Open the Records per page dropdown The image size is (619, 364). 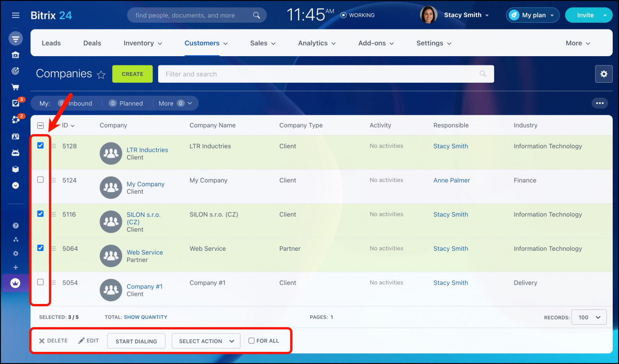pyautogui.click(x=589, y=318)
